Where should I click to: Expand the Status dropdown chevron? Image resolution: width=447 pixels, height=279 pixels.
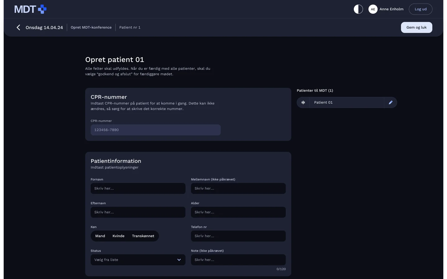pos(179,260)
